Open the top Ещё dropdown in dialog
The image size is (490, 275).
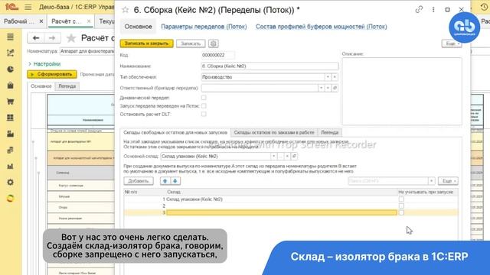(452, 44)
